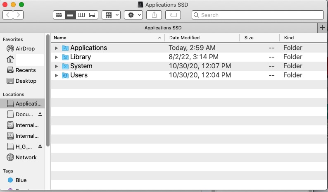The width and height of the screenshot is (328, 192).
Task: Select the Applications row name
Action: pyautogui.click(x=88, y=48)
